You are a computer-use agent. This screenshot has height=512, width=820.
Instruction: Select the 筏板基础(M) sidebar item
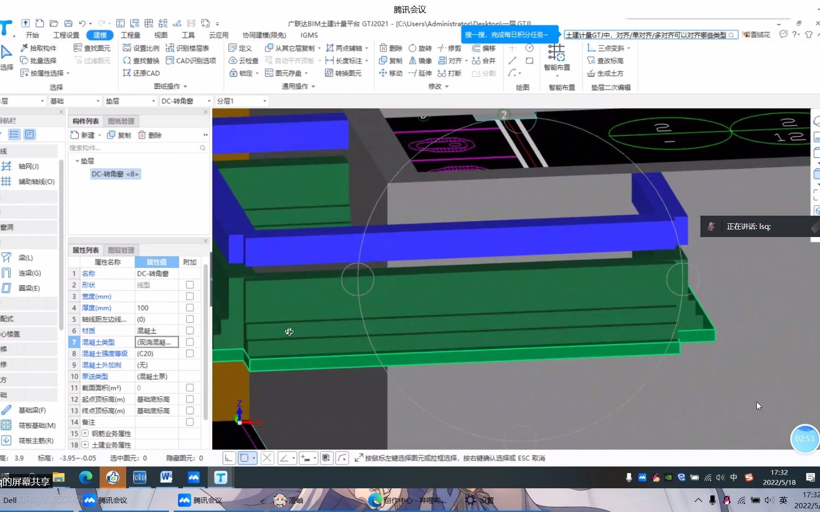[29, 425]
